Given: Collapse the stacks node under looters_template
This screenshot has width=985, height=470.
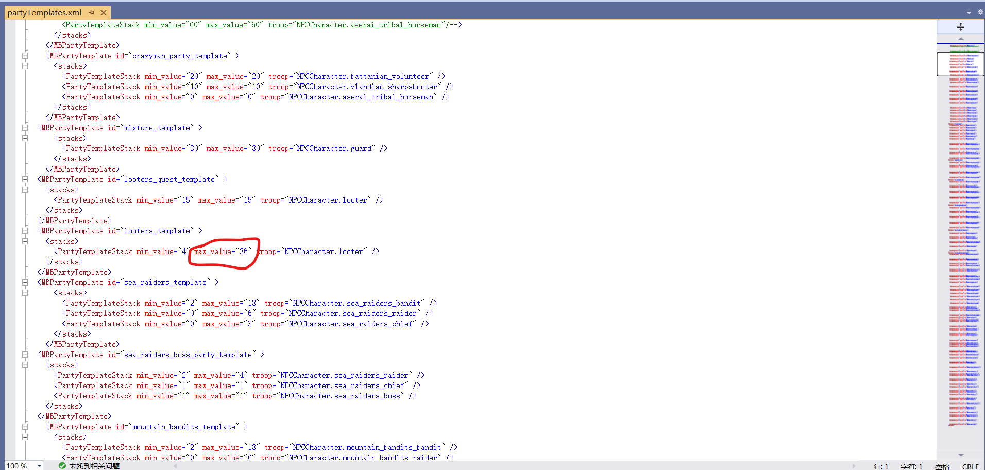Looking at the screenshot, I should (x=25, y=241).
